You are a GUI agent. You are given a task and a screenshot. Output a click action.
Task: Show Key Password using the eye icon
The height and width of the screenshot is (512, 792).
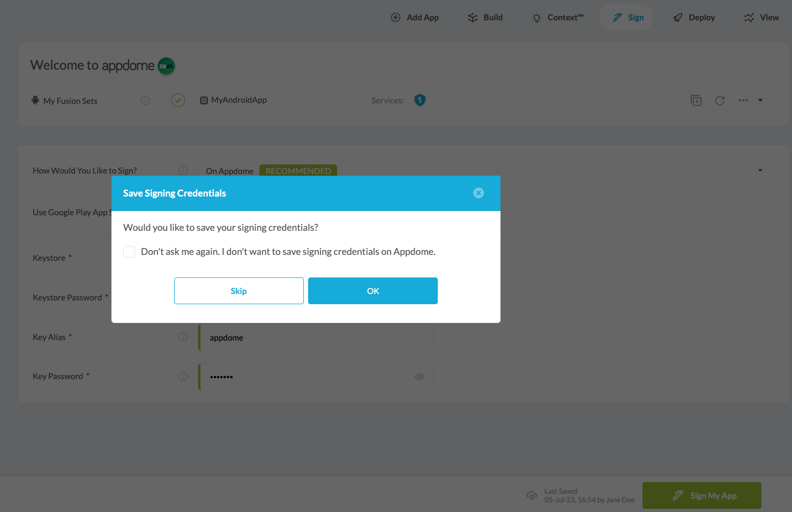[419, 377]
